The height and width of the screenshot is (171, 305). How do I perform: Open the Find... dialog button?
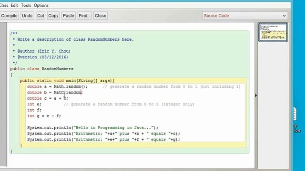[x=84, y=16]
